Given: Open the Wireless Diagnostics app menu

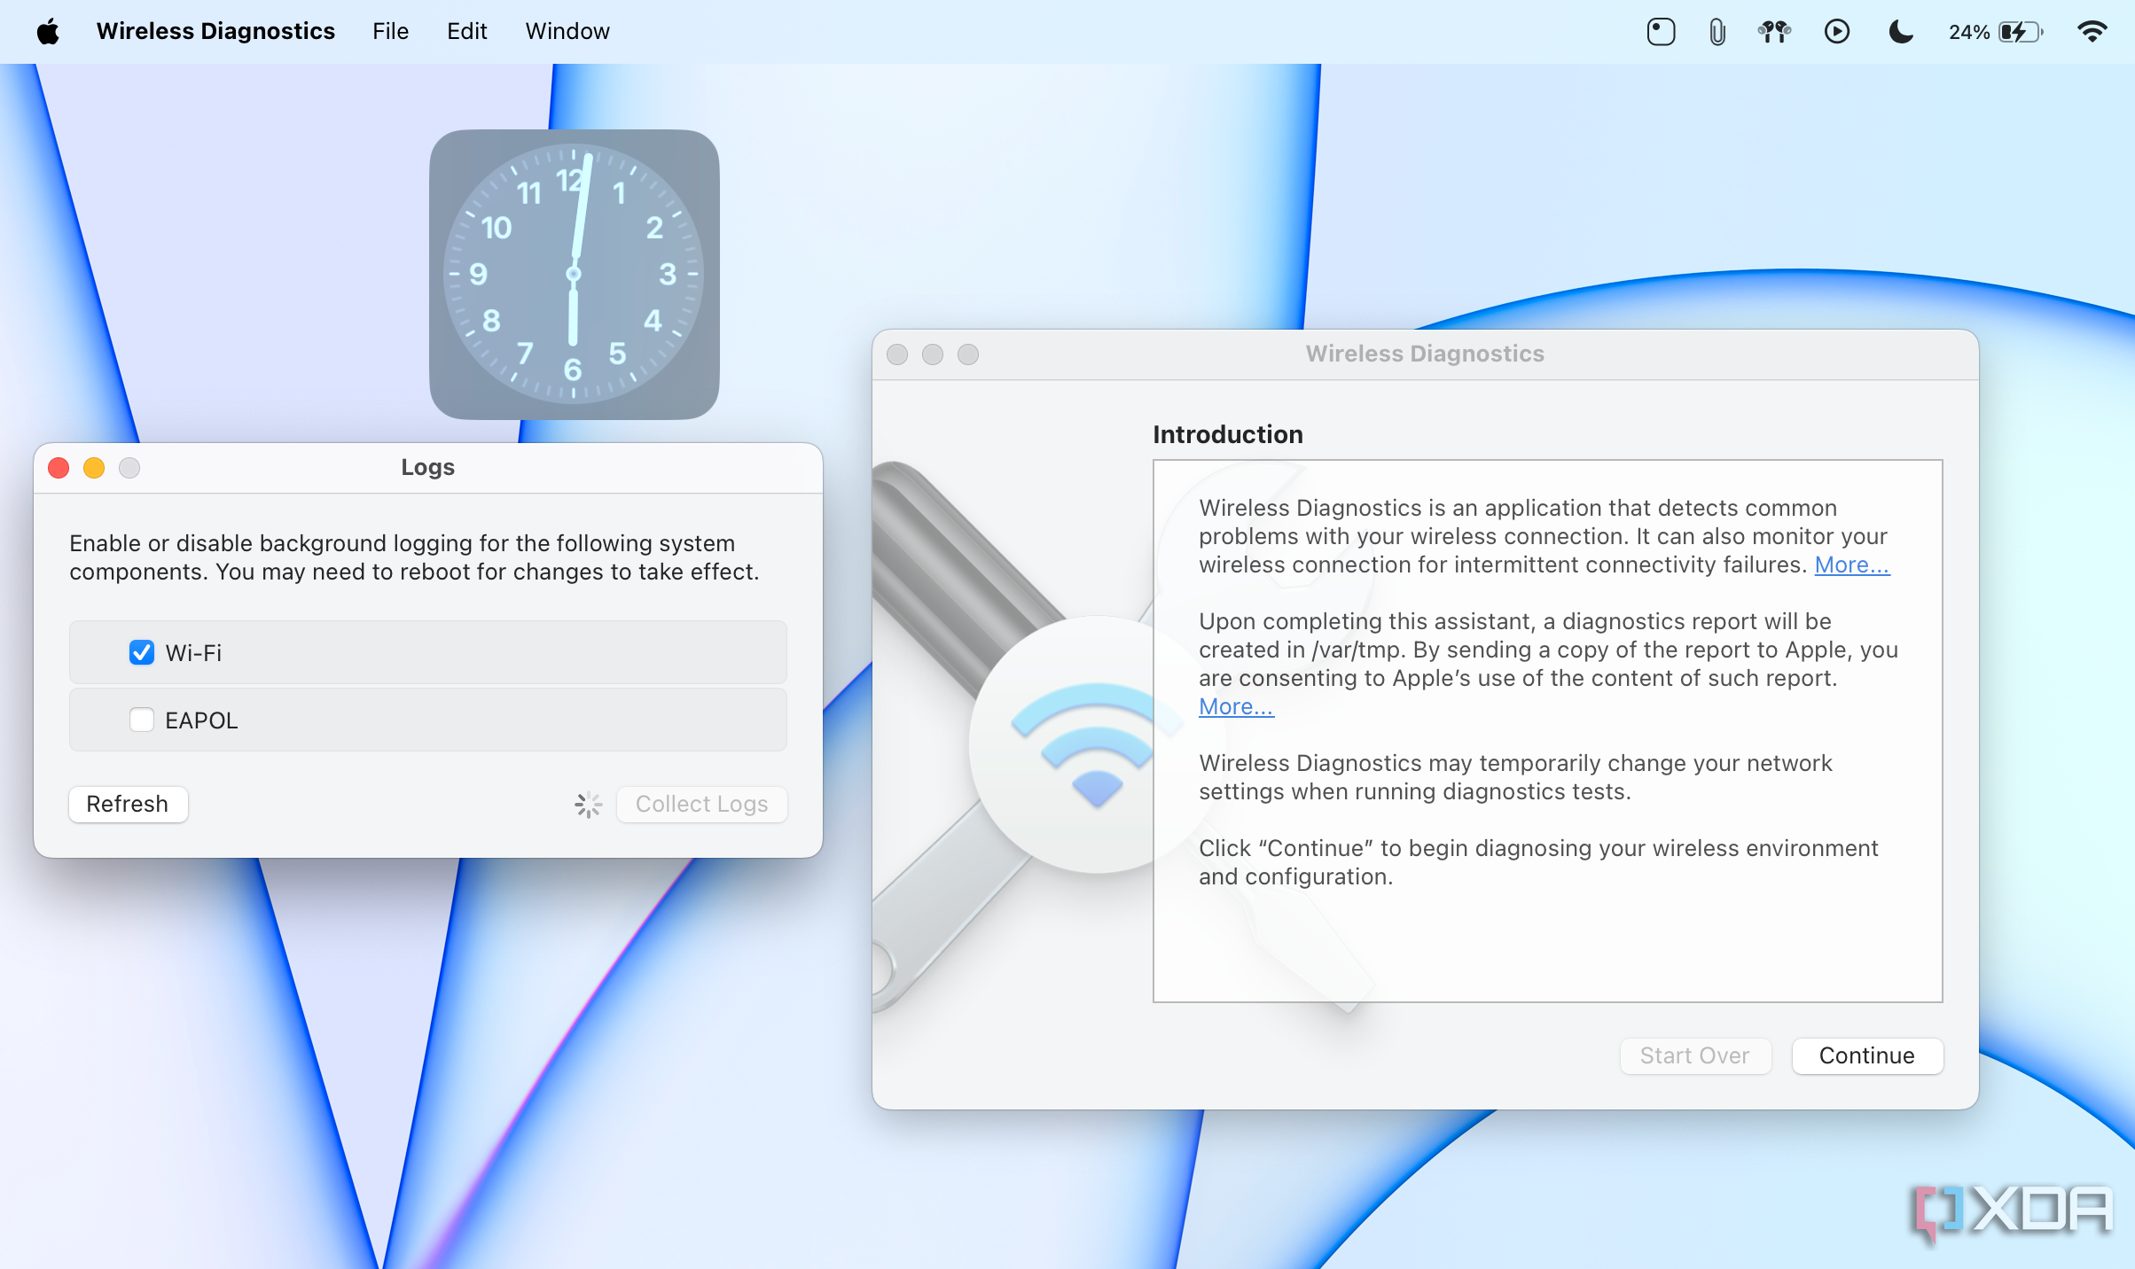Looking at the screenshot, I should tap(215, 32).
